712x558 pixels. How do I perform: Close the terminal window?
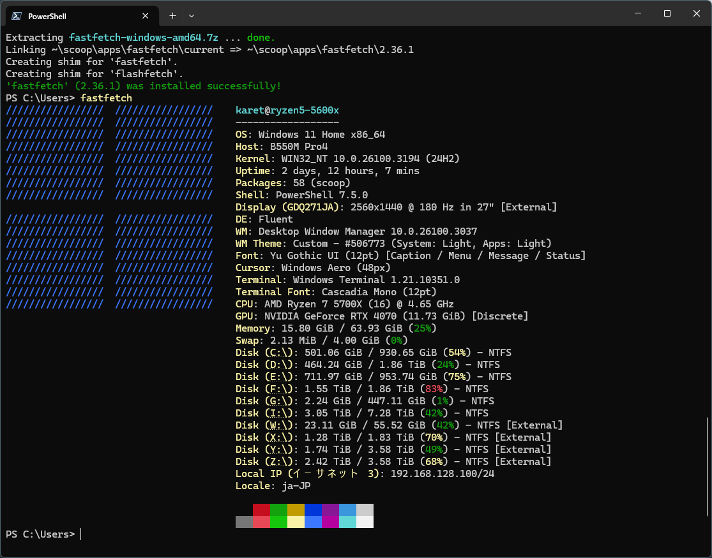(697, 13)
